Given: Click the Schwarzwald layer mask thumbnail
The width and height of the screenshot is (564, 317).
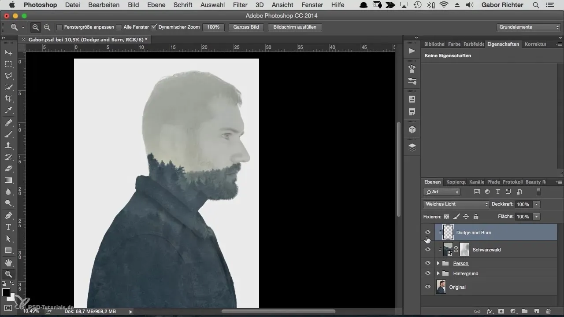Looking at the screenshot, I should [x=464, y=249].
